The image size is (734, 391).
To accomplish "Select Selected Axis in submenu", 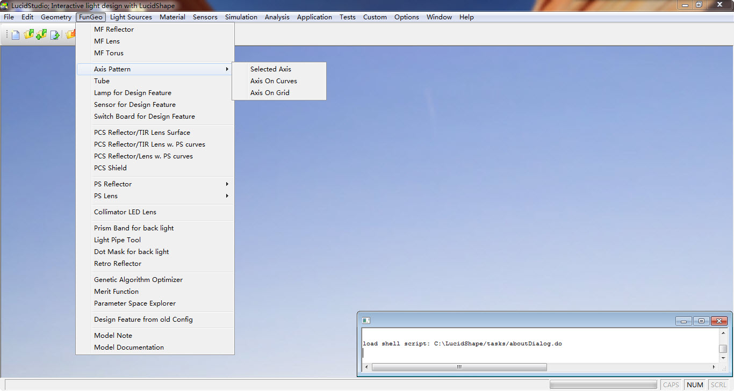I will (x=279, y=69).
